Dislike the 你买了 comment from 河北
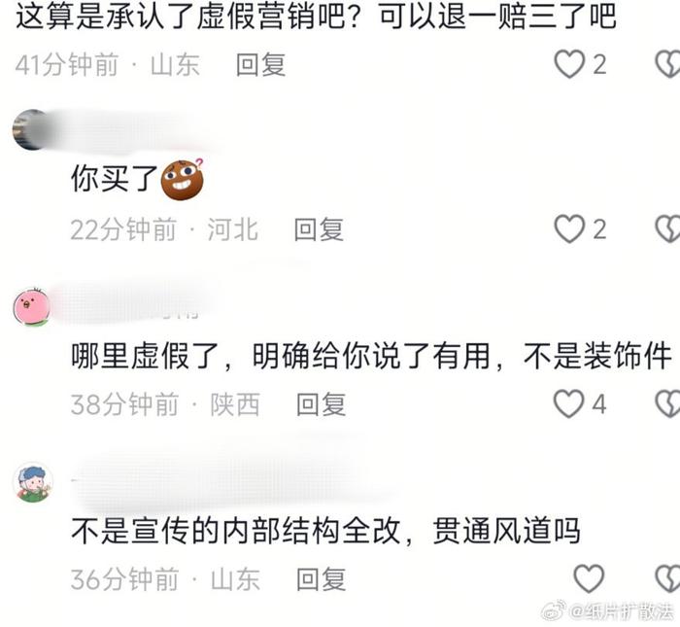680x627 pixels. pyautogui.click(x=667, y=228)
